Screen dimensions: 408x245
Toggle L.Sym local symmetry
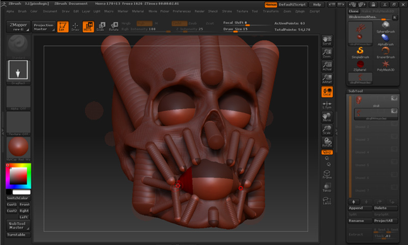coord(327,105)
